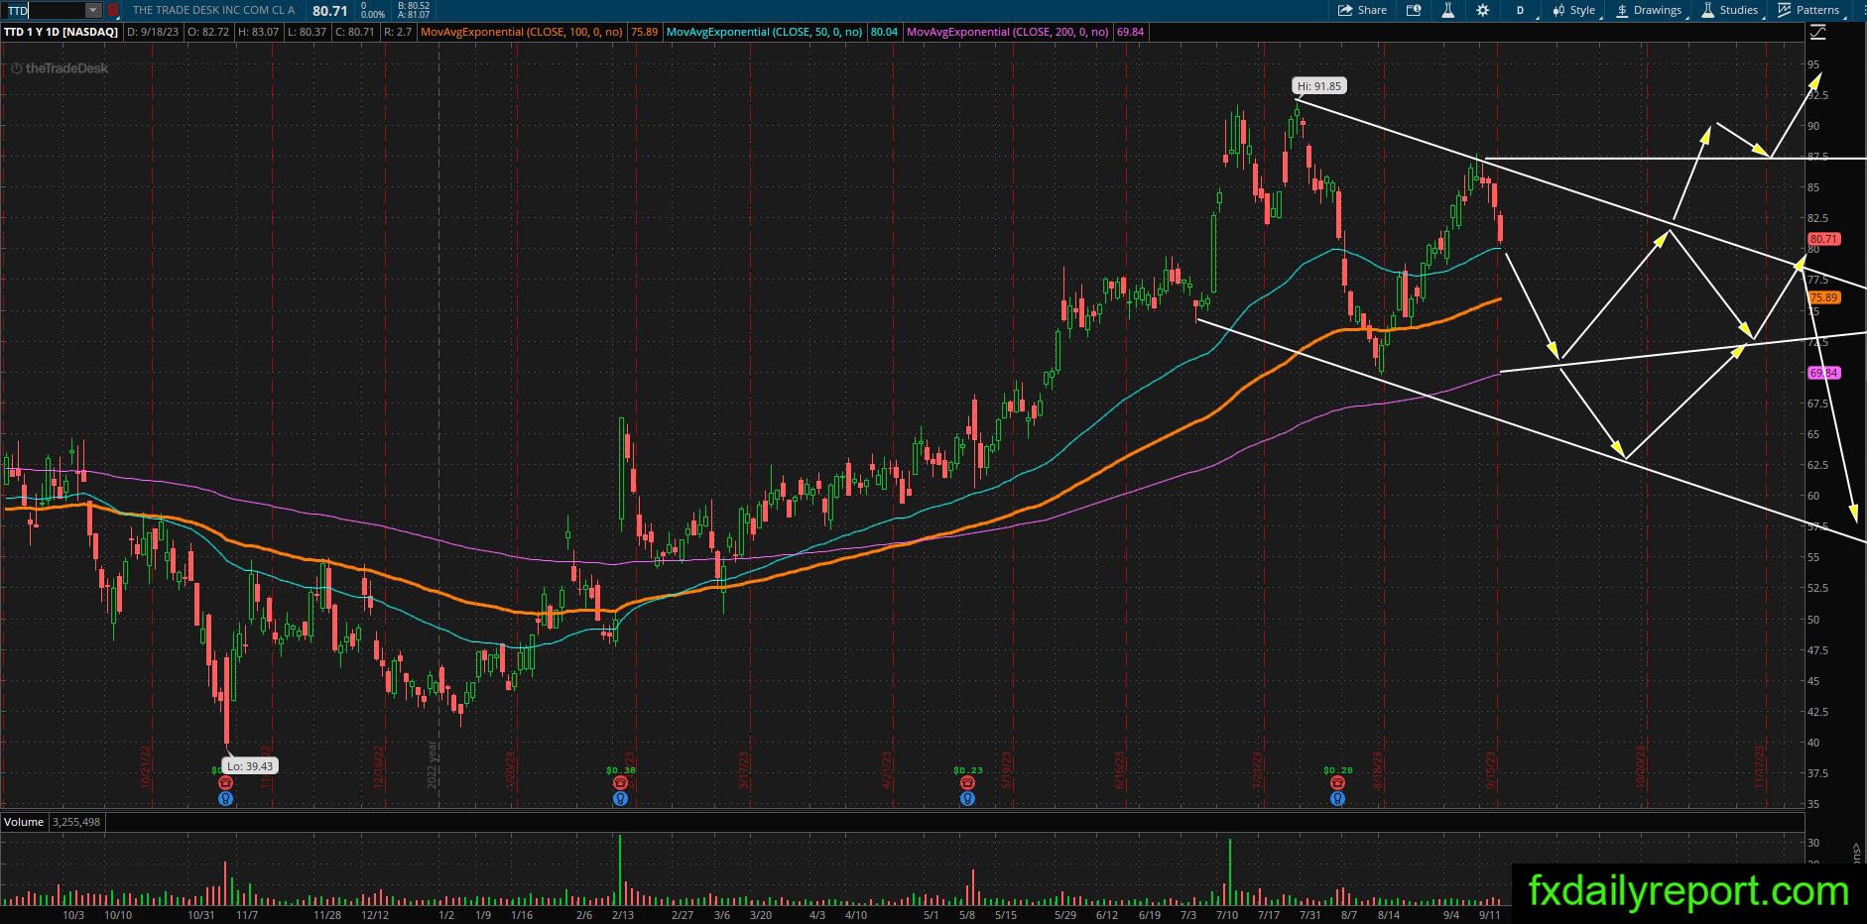This screenshot has width=1867, height=924.
Task: Open the Studies dropdown menu
Action: click(1731, 10)
